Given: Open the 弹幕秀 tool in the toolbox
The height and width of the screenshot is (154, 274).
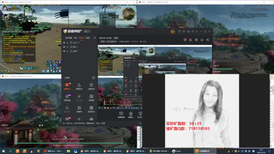Looking at the screenshot, I should click(79, 109).
